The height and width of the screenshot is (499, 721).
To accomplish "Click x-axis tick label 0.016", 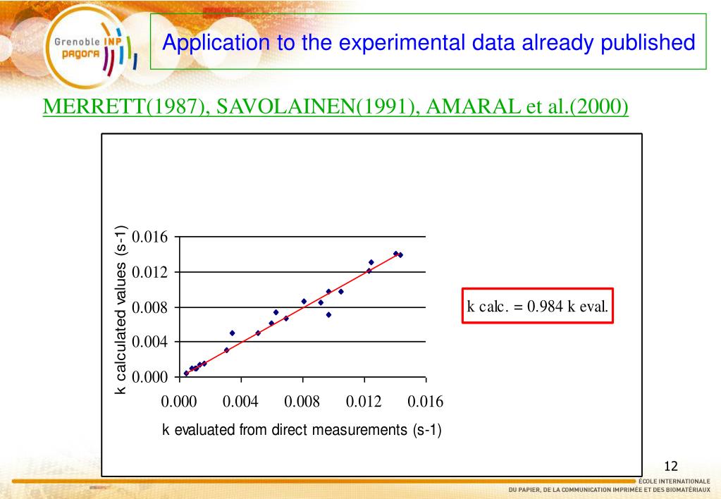I will (x=425, y=402).
